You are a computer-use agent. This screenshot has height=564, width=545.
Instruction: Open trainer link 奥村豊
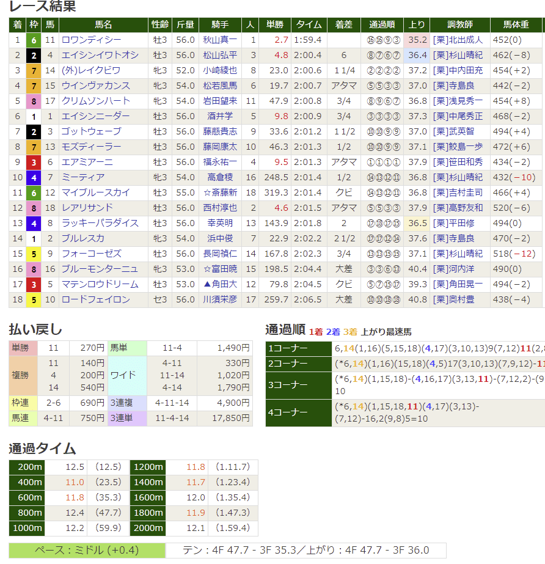[x=461, y=299]
